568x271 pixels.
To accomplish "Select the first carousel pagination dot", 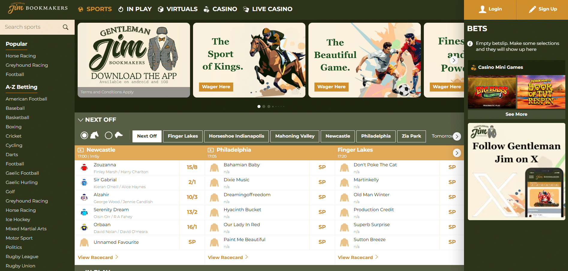I will 259,106.
